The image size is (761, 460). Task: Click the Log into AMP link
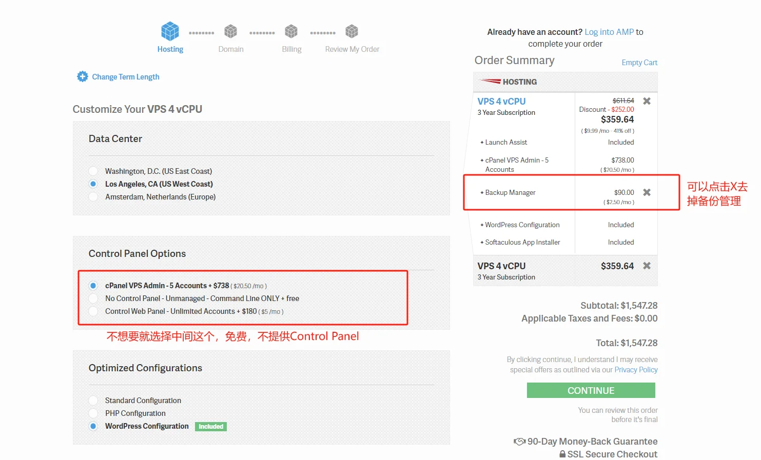pyautogui.click(x=609, y=32)
